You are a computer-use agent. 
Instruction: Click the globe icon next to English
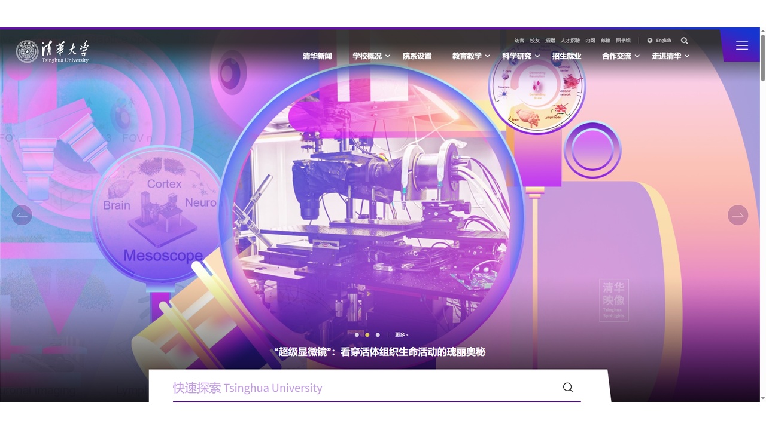click(x=650, y=41)
